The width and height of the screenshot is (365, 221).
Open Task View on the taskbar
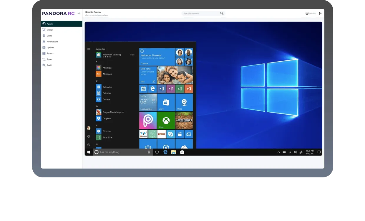157,152
